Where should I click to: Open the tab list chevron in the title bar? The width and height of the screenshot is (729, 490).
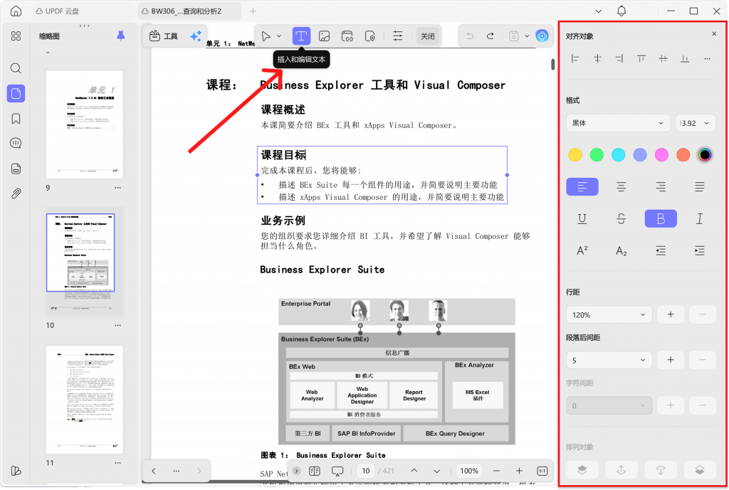point(598,11)
